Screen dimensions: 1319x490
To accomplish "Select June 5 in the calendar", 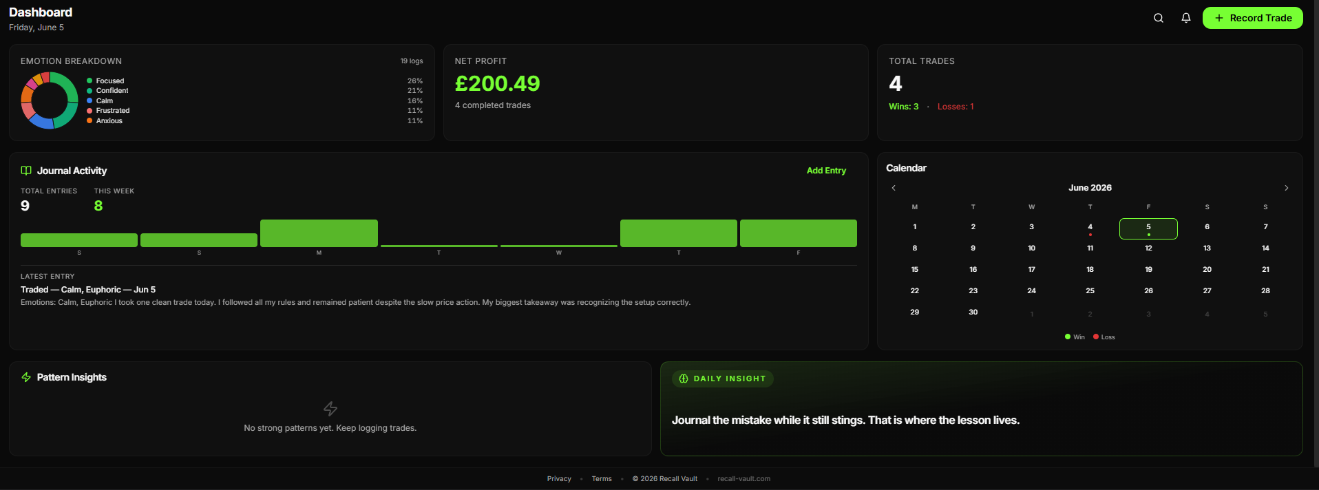I will pos(1148,228).
